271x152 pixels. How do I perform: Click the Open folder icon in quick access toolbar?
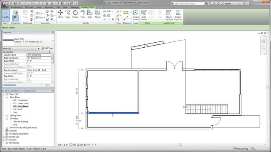click(11, 3)
